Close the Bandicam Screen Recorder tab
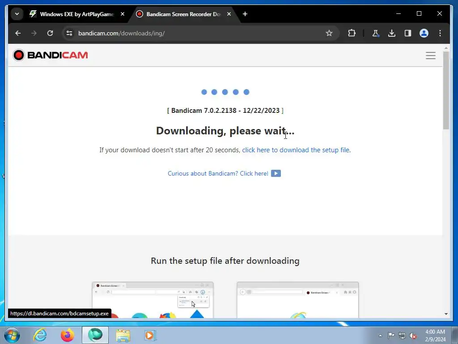The width and height of the screenshot is (458, 344). click(229, 14)
